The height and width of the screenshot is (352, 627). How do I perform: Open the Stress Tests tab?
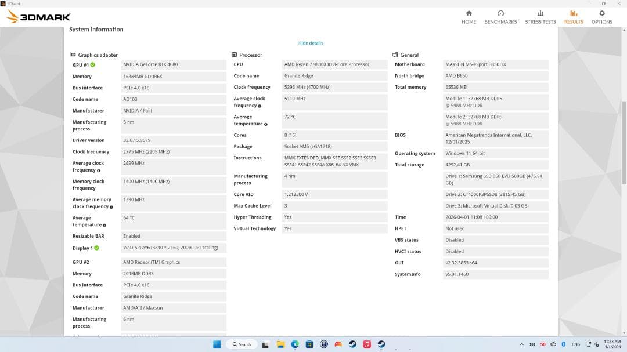(540, 17)
